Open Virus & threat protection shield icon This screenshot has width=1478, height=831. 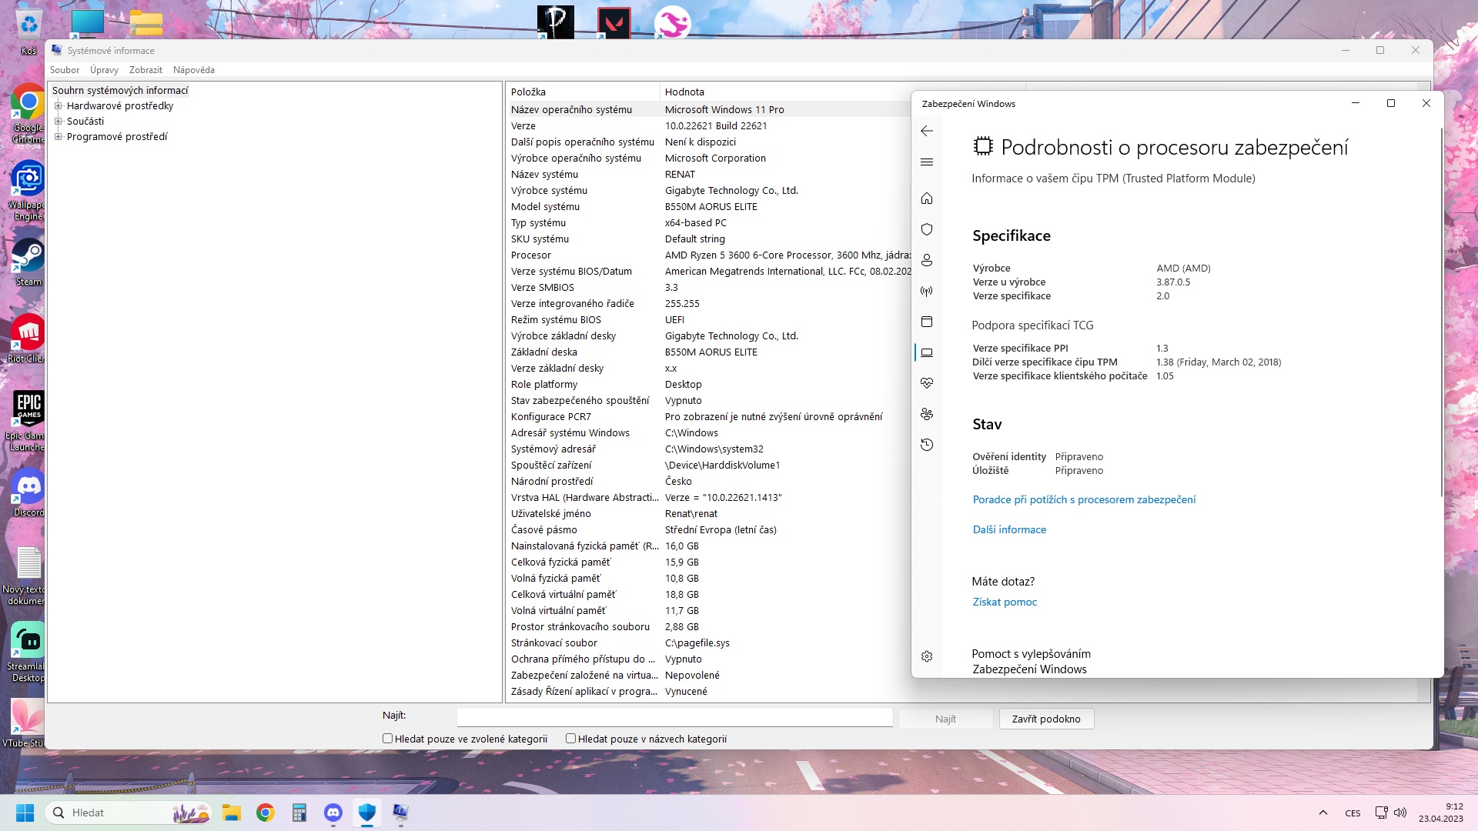pos(927,229)
